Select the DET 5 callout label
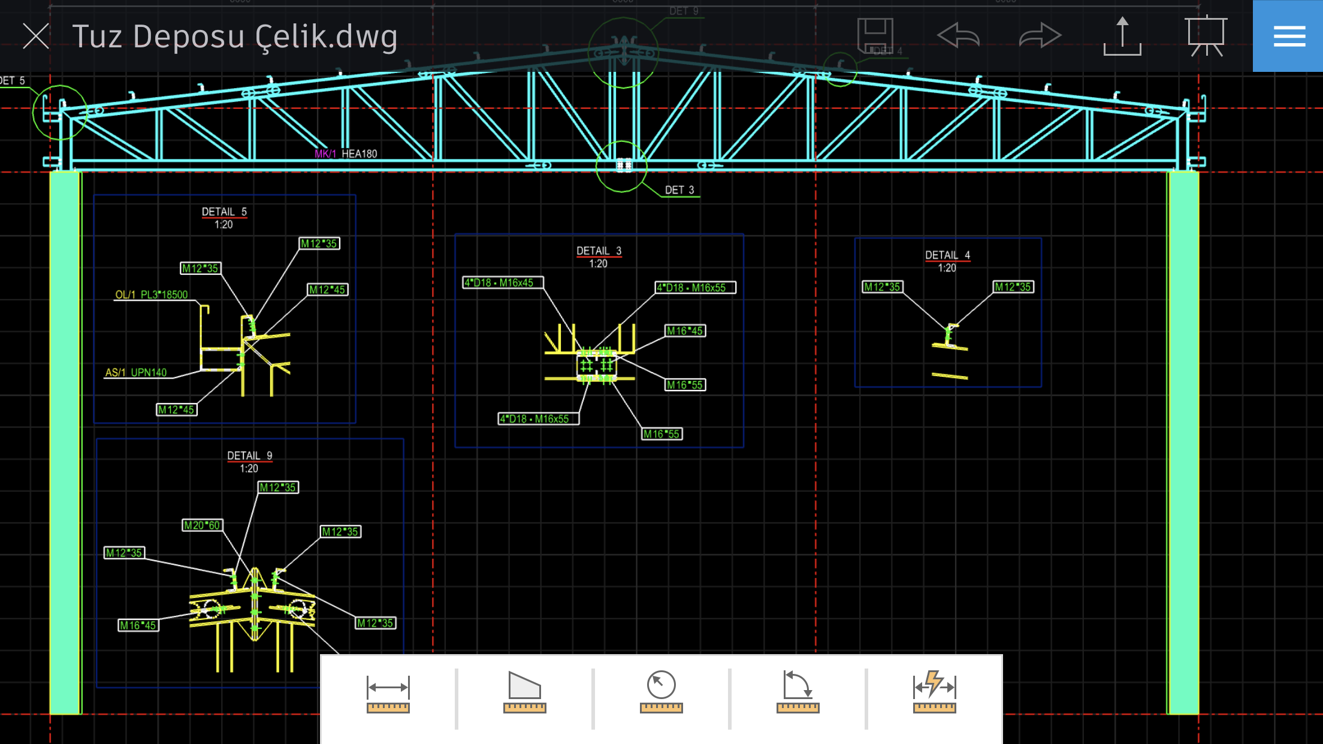This screenshot has height=744, width=1323. click(x=12, y=80)
